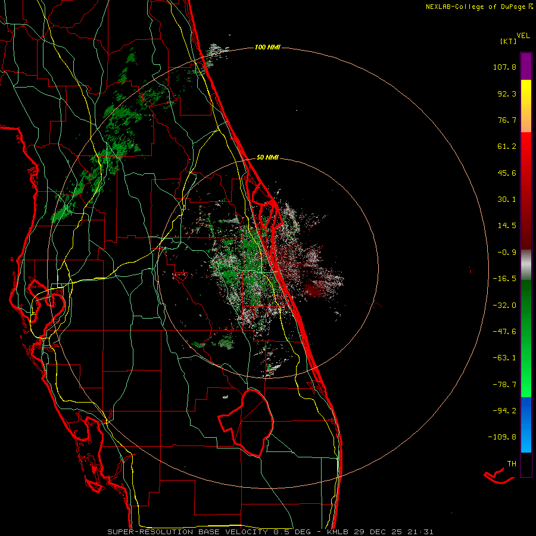536x536 pixels.
Task: Click the -63.1 value on velocity scale
Action: point(504,358)
